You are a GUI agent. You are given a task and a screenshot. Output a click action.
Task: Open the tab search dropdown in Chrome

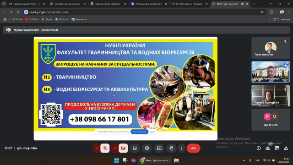(4, 4)
